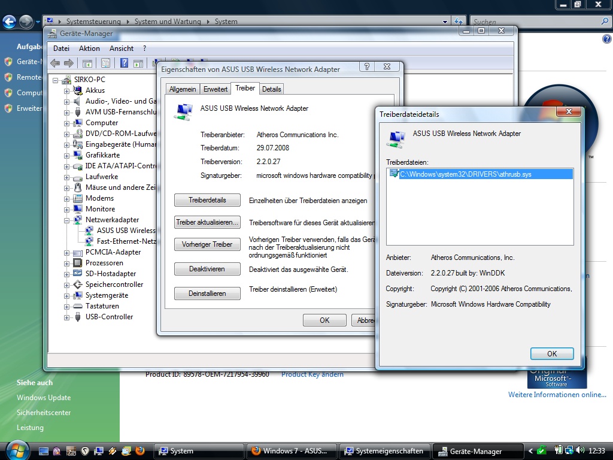Click Treiber aktualisieren... button
Screen dimensions: 613x460
pos(207,222)
